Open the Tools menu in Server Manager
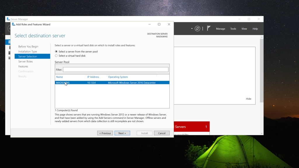The height and width of the screenshot is (168, 299). [233, 29]
